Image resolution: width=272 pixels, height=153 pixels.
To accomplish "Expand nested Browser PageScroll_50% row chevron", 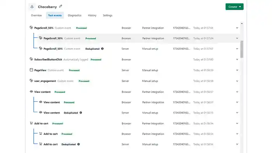I will (x=237, y=38).
